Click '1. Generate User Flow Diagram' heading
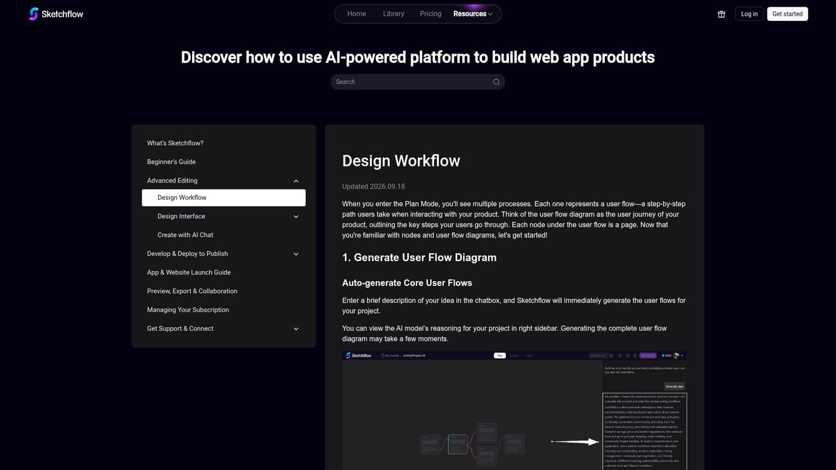The image size is (836, 470). click(x=419, y=257)
